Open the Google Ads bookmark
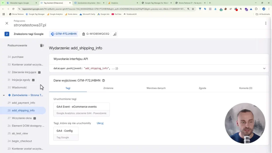Image resolution: width=272 pixels, height=153 pixels. [x=103, y=14]
